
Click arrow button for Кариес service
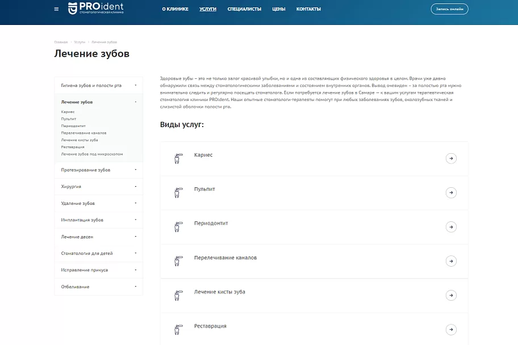pyautogui.click(x=451, y=158)
